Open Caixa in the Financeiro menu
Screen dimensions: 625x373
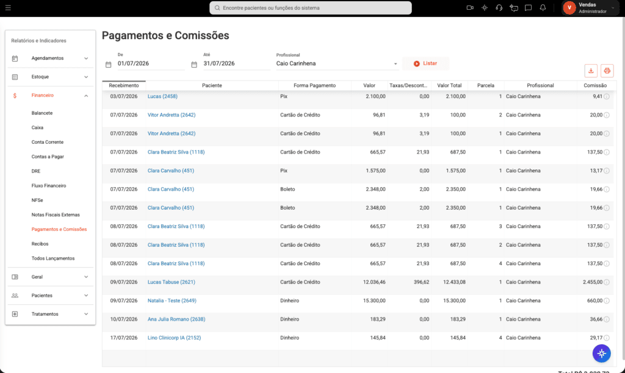click(x=37, y=128)
